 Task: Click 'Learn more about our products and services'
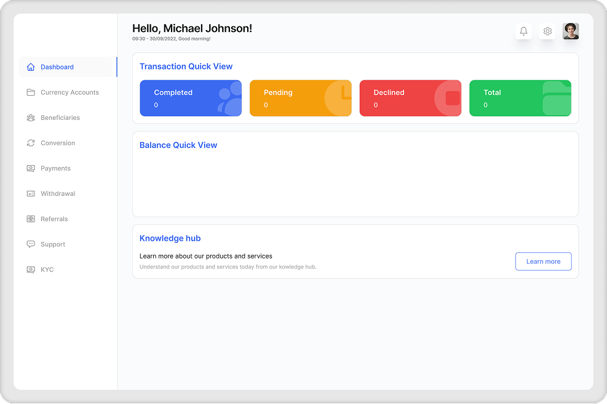(206, 256)
